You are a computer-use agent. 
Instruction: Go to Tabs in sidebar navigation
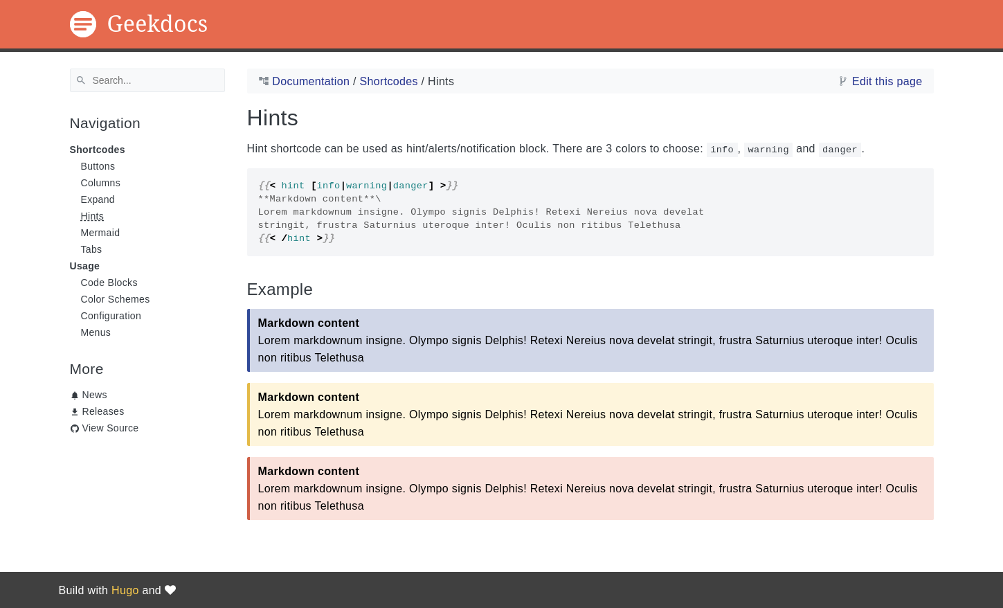click(x=91, y=249)
